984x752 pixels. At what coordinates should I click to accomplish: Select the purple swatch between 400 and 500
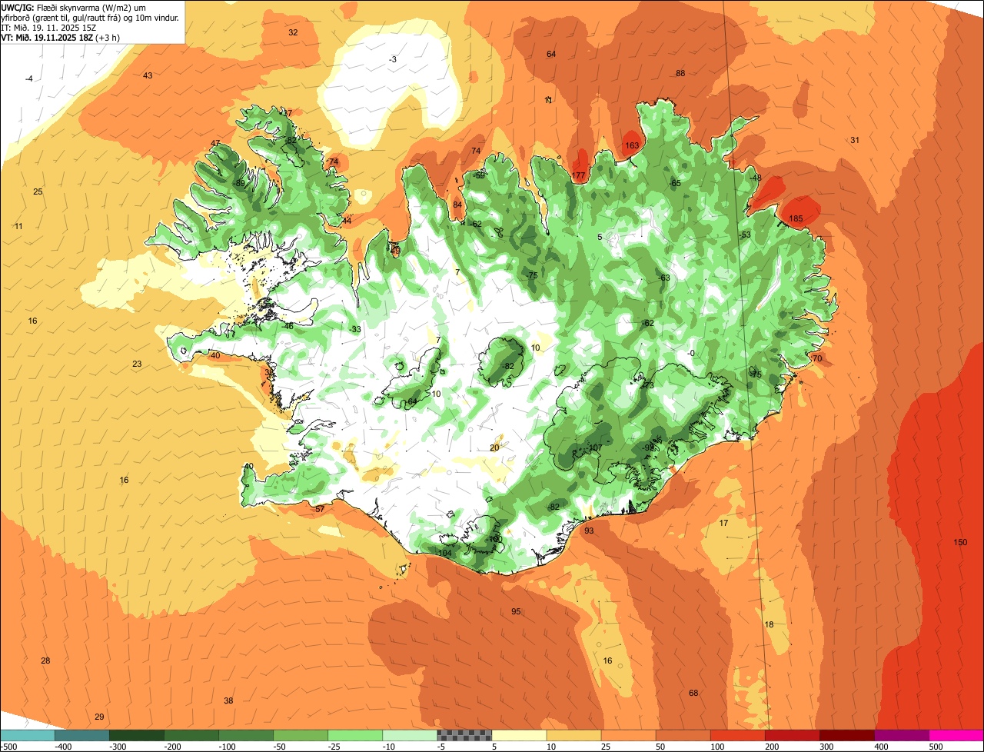click(x=900, y=735)
